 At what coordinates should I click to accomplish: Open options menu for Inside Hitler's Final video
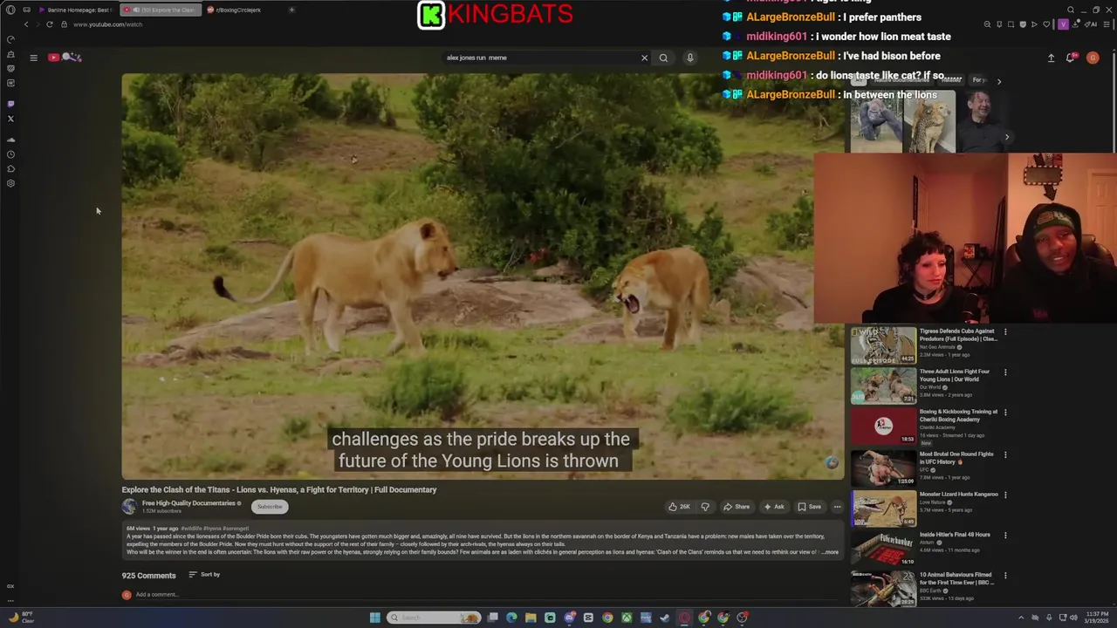point(1005,535)
